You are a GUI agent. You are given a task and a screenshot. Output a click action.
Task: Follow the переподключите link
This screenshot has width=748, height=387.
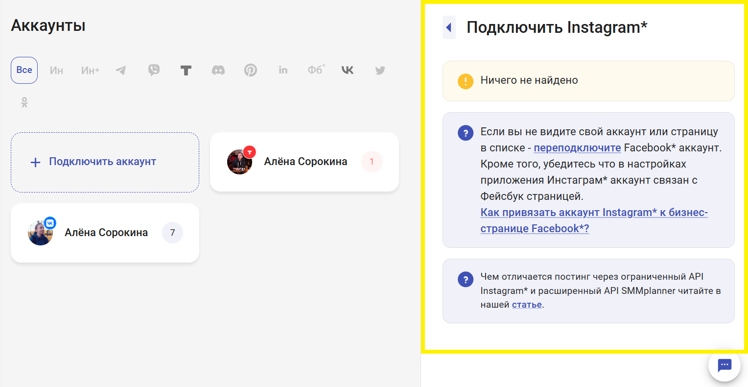pos(577,148)
